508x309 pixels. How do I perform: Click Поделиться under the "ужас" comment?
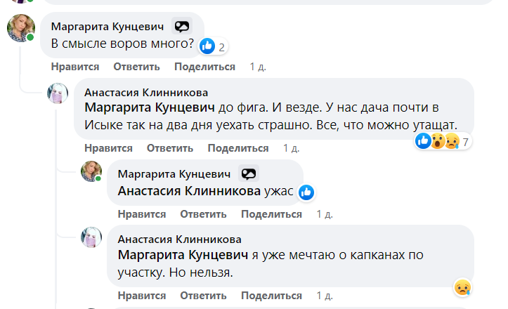click(x=271, y=214)
